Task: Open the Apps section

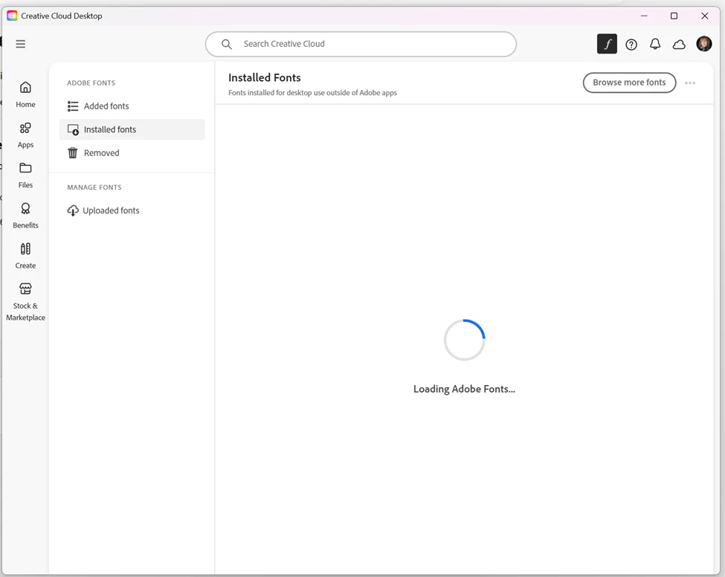Action: 25,135
